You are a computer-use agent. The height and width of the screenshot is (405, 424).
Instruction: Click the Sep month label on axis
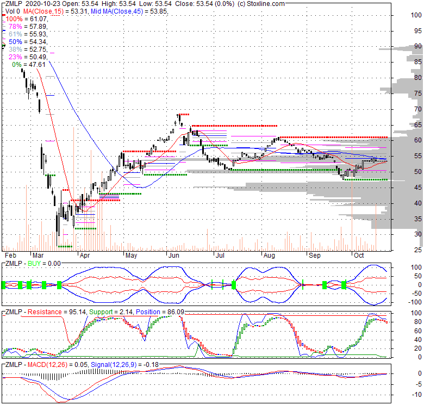pos(315,255)
